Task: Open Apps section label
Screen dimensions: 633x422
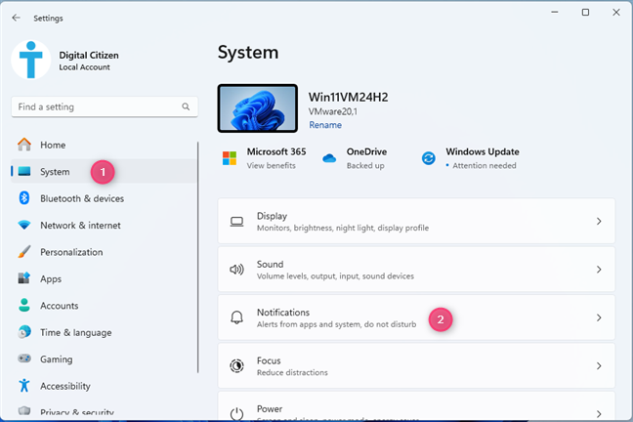Action: tap(51, 279)
